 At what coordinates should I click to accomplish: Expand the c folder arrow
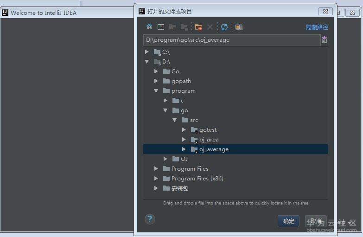[166, 101]
